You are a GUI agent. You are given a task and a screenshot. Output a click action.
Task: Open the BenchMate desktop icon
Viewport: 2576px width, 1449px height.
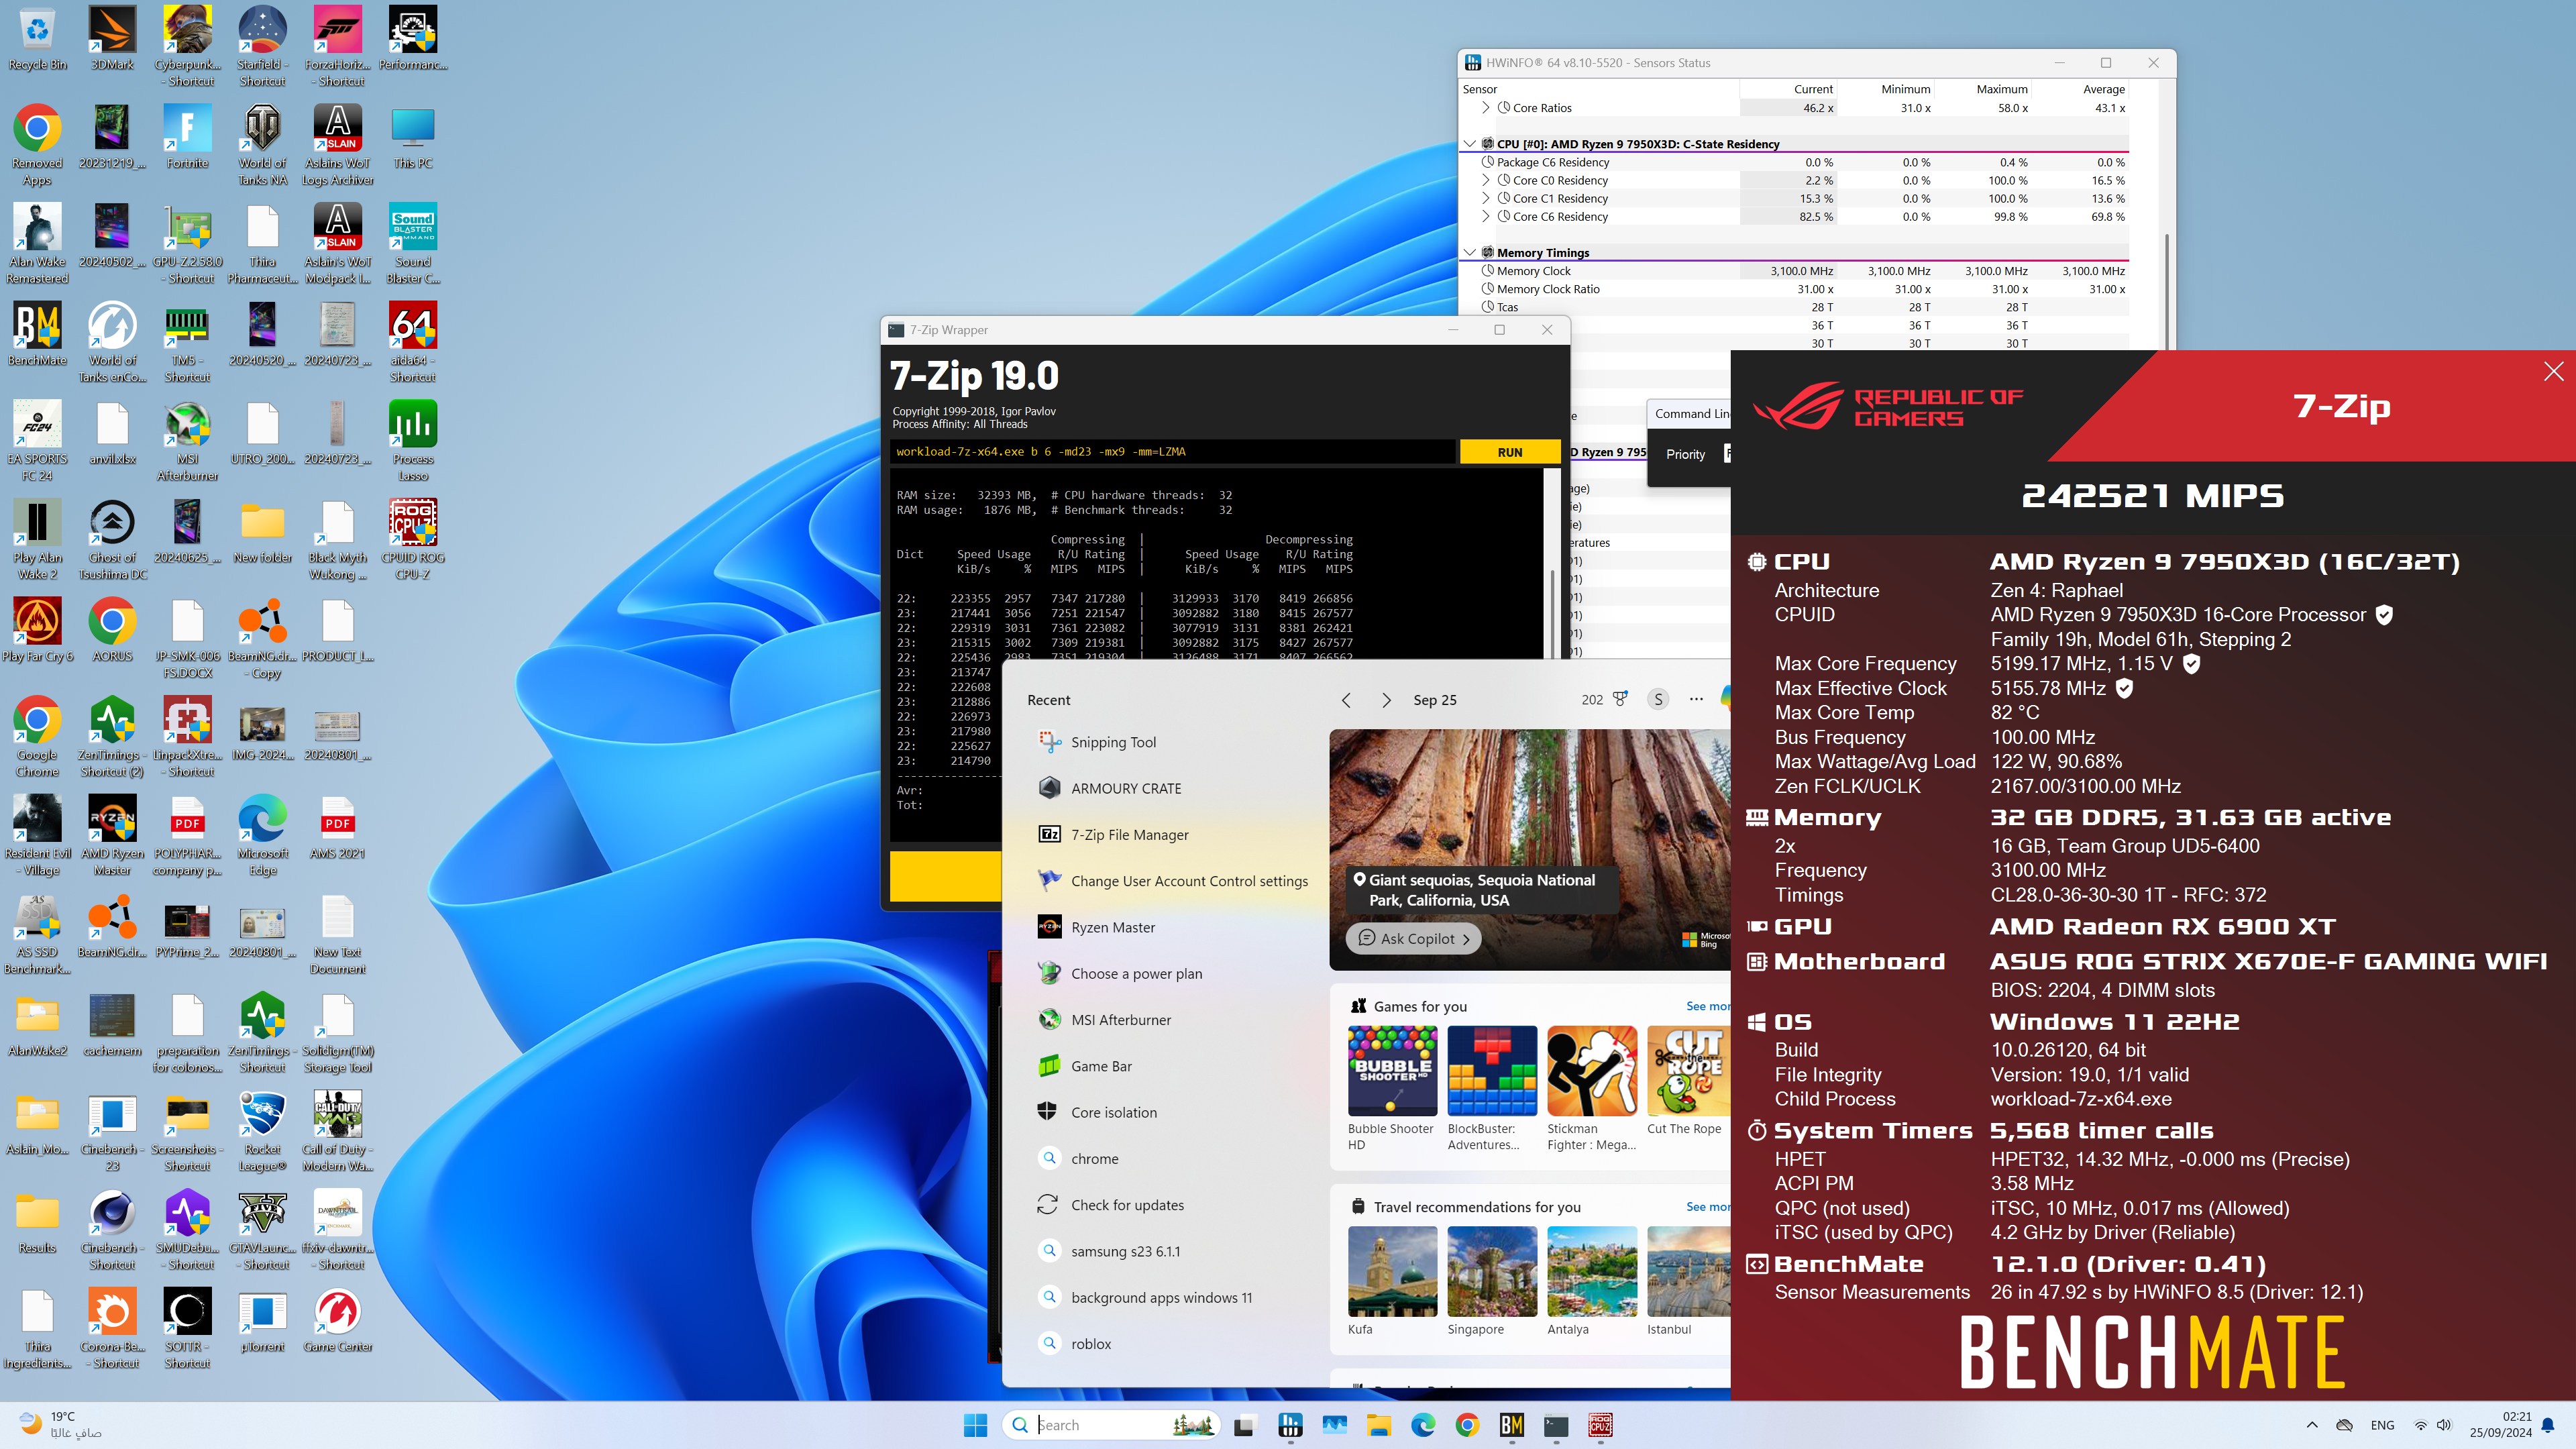(37, 335)
